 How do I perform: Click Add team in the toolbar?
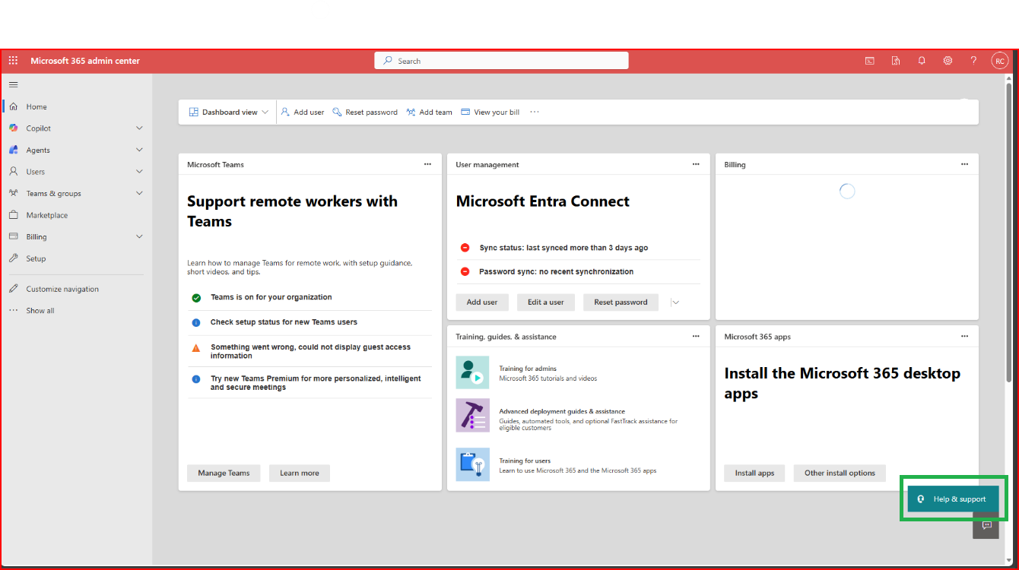coord(430,112)
